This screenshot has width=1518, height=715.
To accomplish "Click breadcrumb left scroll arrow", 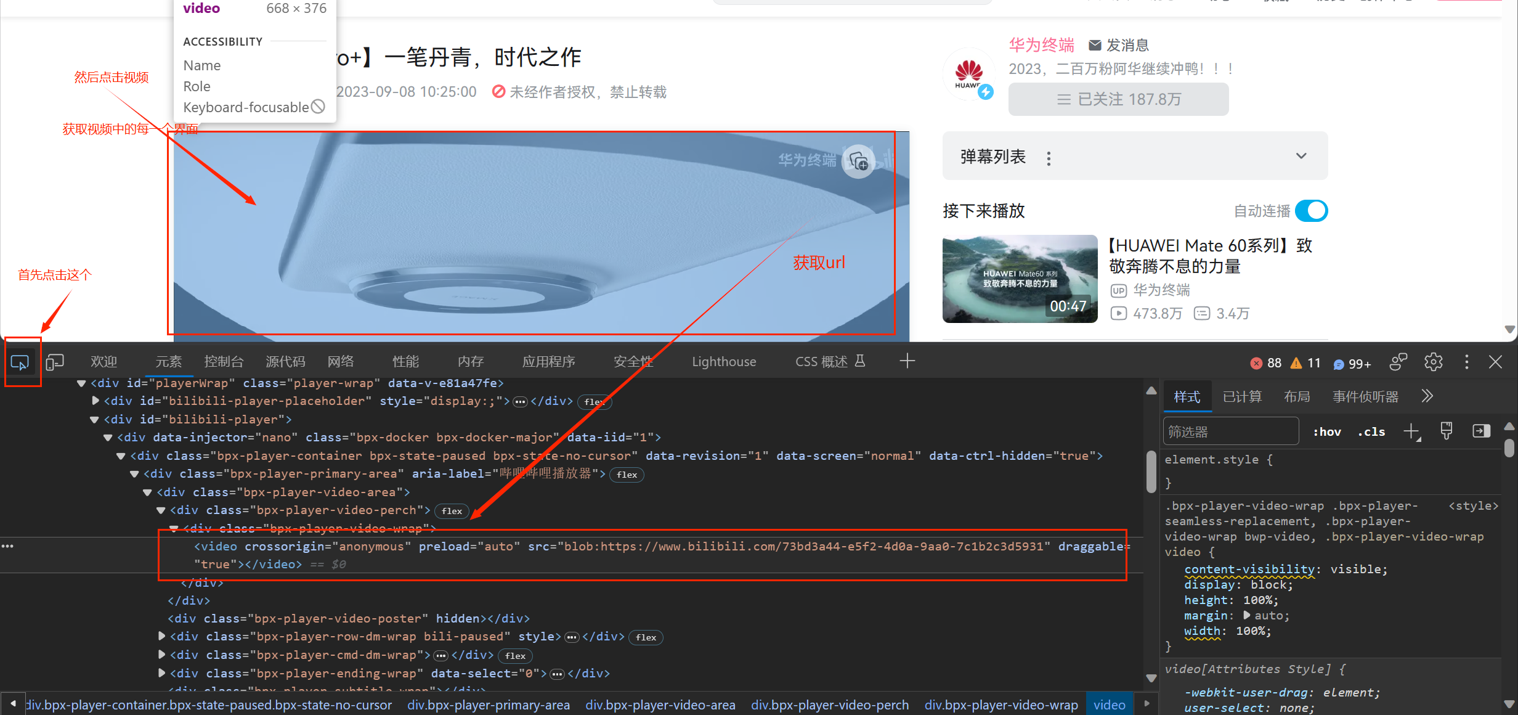I will pyautogui.click(x=12, y=703).
